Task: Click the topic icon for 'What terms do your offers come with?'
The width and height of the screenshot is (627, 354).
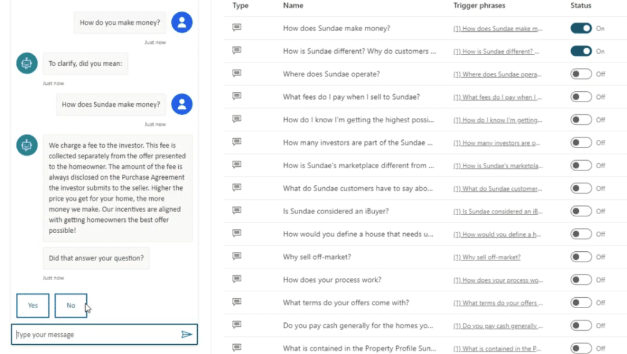Action: tap(237, 301)
